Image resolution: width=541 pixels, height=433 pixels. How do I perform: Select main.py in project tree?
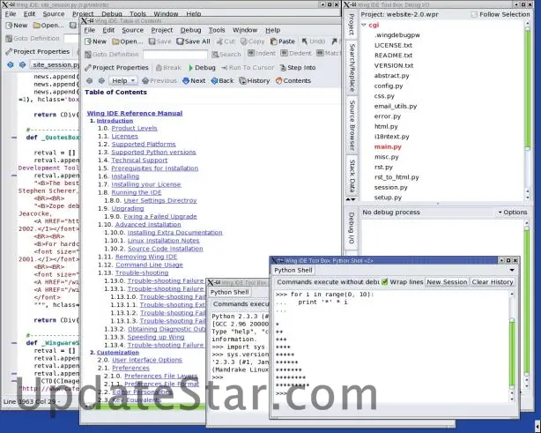[x=388, y=146]
